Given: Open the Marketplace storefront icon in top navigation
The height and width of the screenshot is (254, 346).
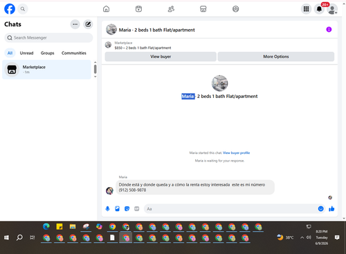Looking at the screenshot, I should click(x=203, y=9).
